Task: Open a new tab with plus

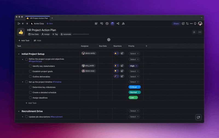Action: click(52, 18)
